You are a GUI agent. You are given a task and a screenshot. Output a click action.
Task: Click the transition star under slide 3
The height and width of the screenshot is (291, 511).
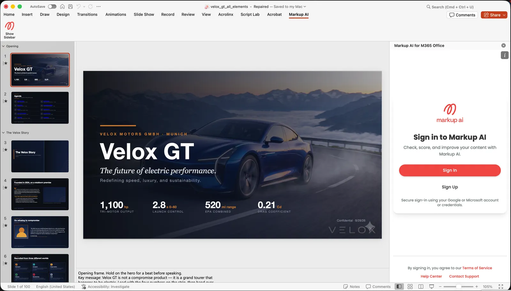(5, 150)
